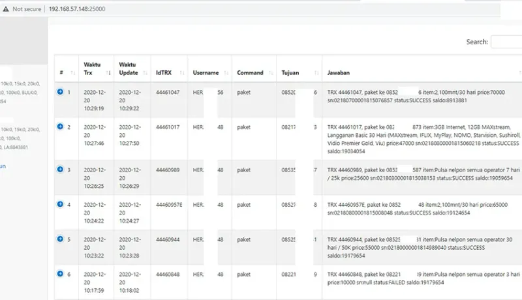Expand row 2 using the blue plus icon
Viewport: 522px width, 300px height.
[x=60, y=126]
